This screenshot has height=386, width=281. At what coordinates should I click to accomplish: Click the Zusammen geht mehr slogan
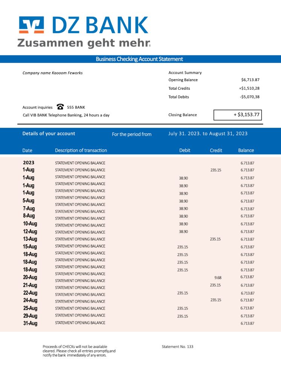tap(84, 43)
